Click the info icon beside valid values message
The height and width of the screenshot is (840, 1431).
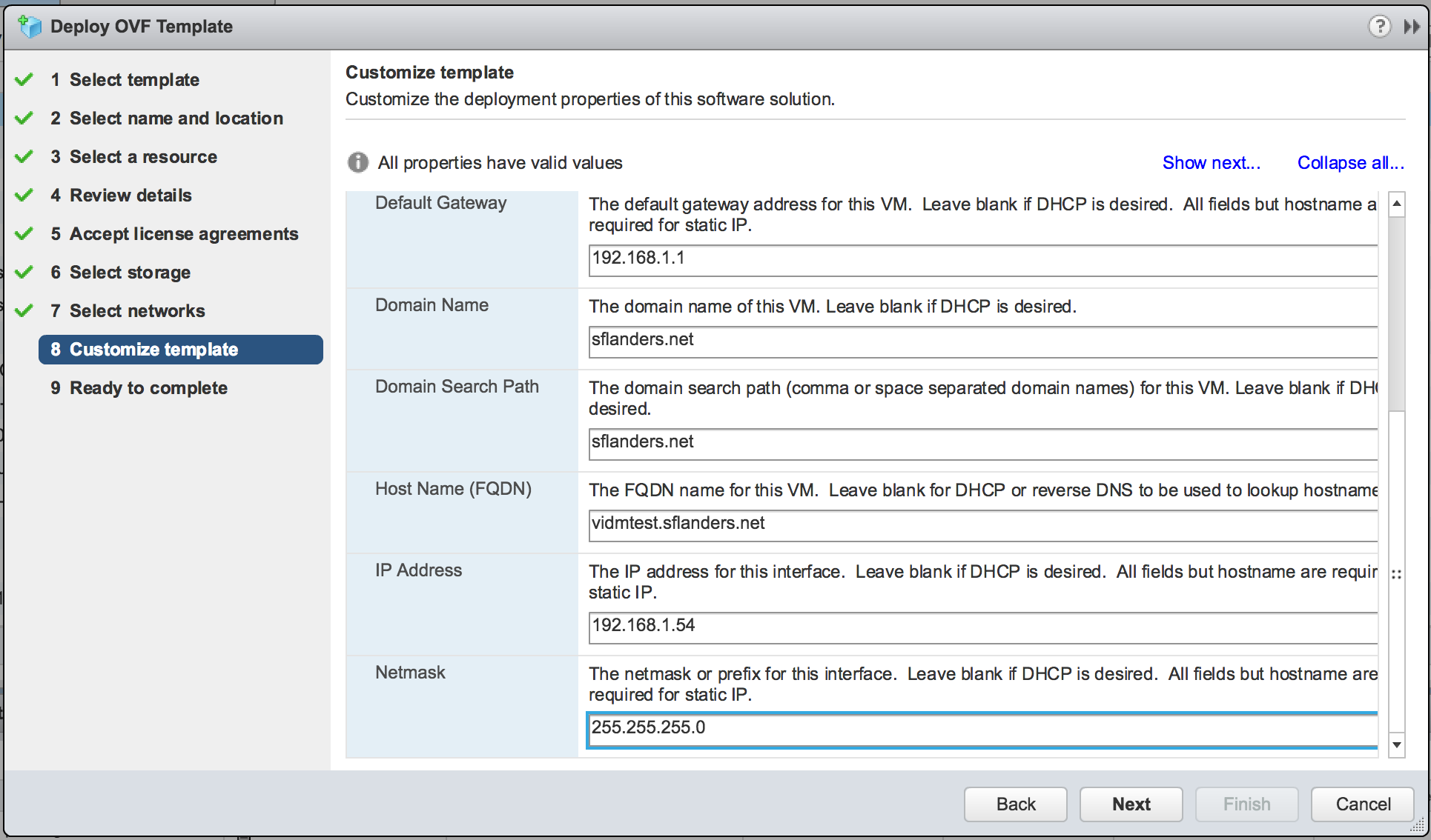click(x=358, y=162)
